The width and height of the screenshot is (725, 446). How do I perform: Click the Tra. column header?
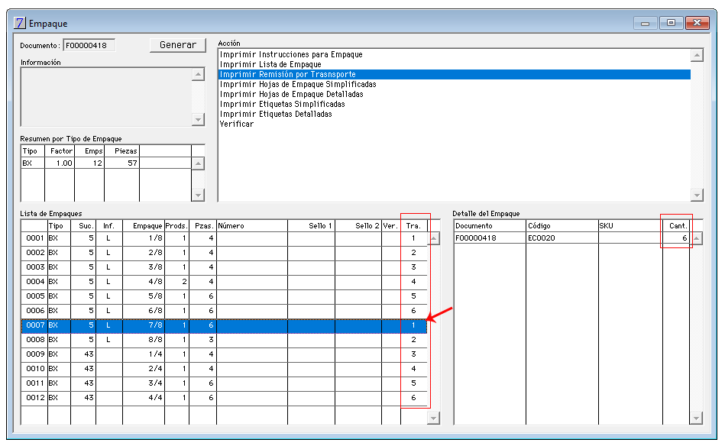pos(413,226)
